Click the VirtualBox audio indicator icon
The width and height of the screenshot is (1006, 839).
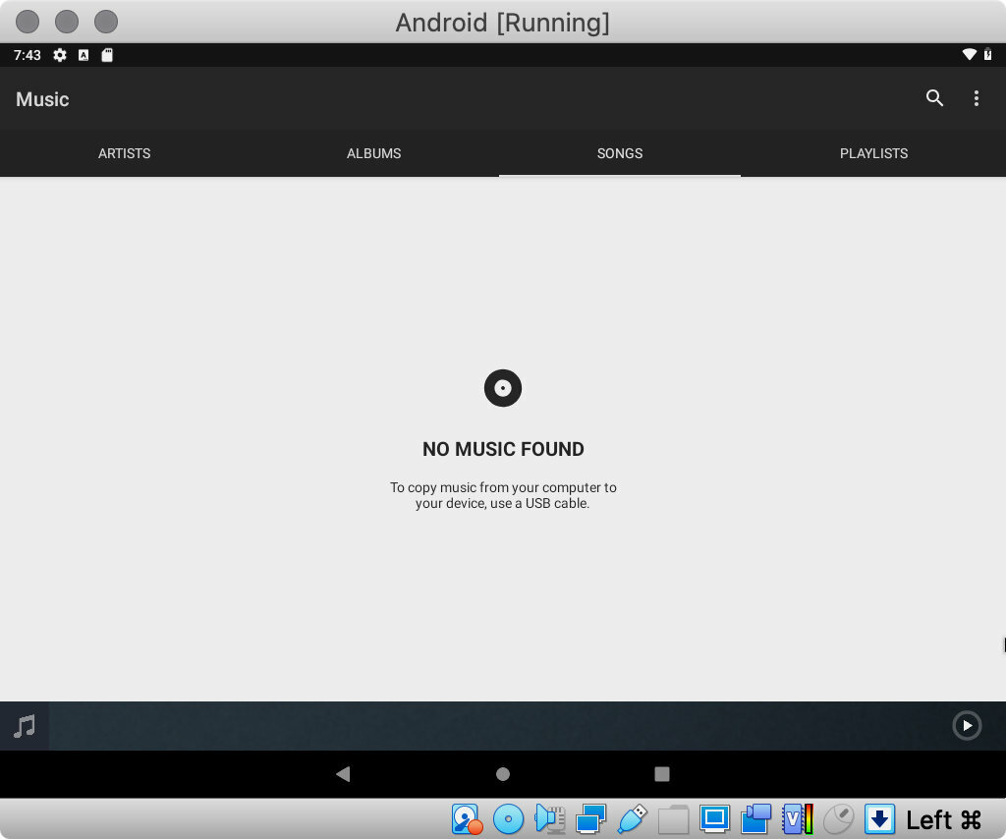549,818
